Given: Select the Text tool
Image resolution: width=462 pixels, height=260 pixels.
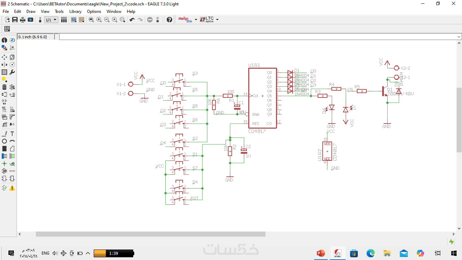Looking at the screenshot, I should [x=12, y=134].
